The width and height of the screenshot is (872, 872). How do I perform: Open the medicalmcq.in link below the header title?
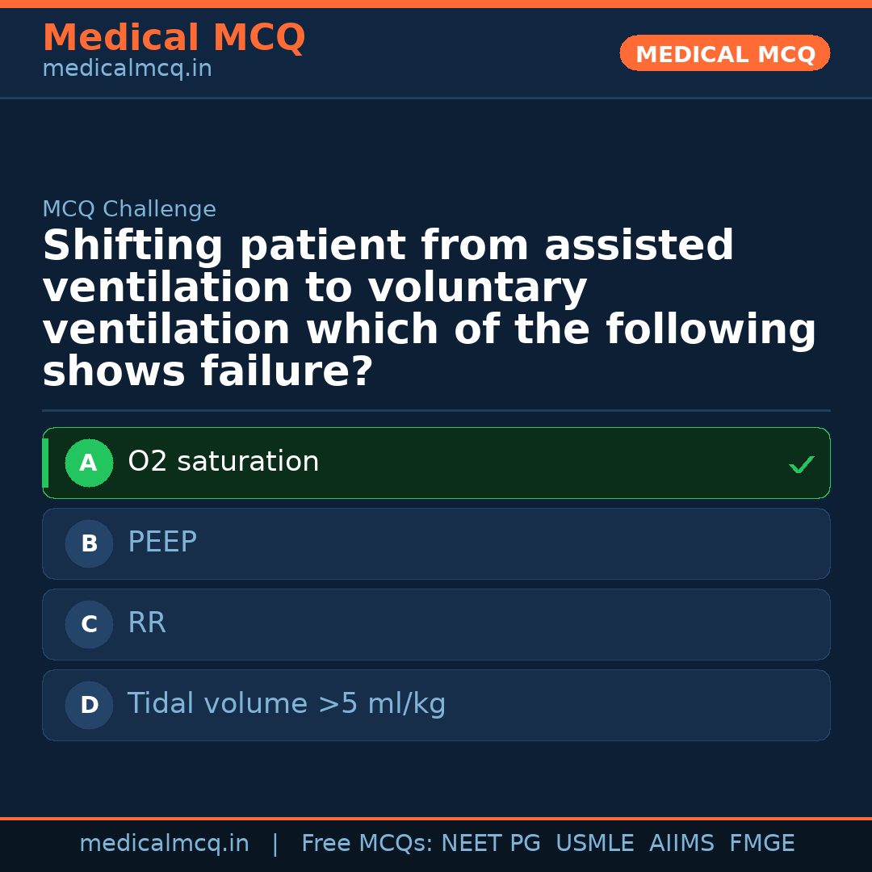pyautogui.click(x=127, y=69)
